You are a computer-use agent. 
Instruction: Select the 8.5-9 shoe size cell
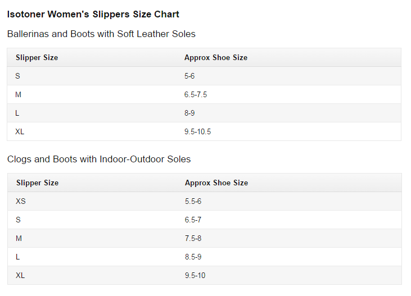(193, 257)
